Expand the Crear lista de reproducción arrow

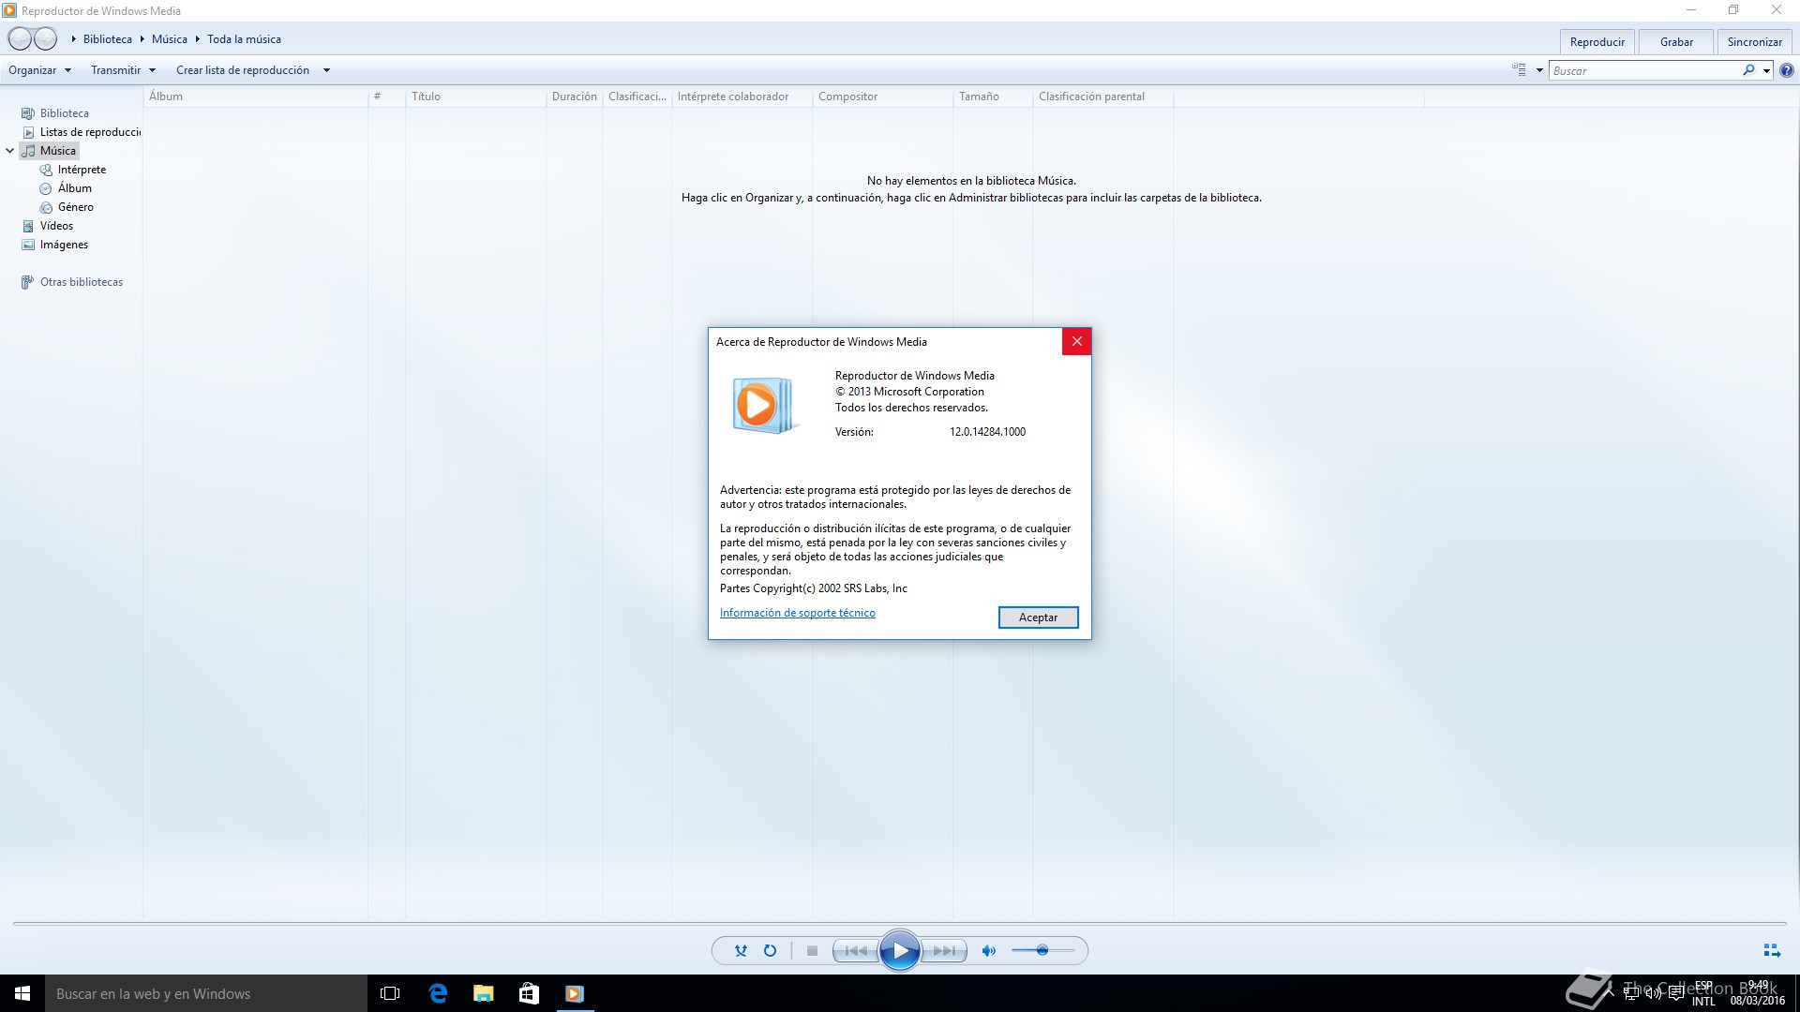(x=326, y=70)
